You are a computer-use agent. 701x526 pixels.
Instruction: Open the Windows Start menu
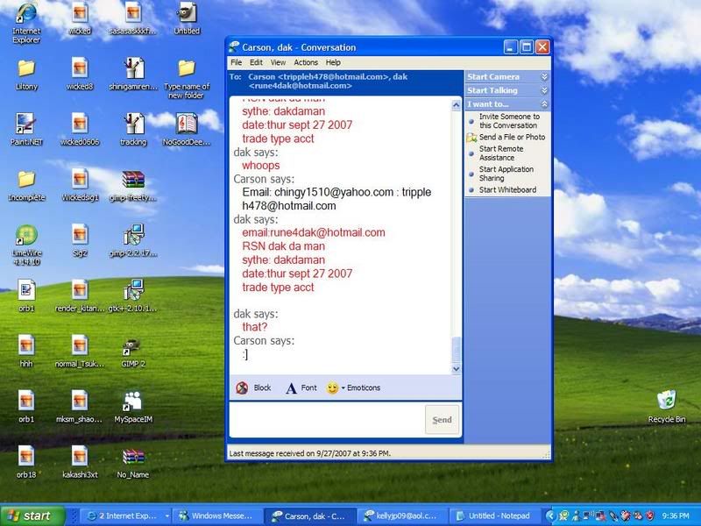click(32, 516)
